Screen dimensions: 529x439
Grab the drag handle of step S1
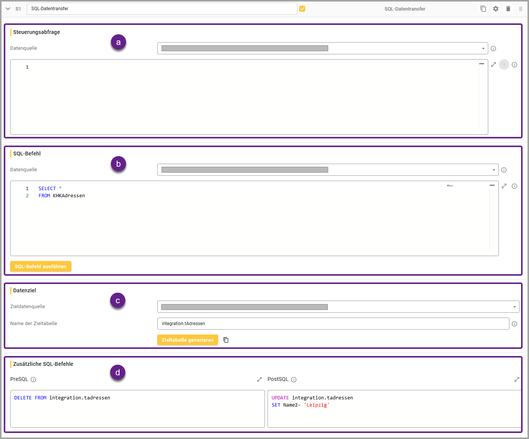(521, 9)
